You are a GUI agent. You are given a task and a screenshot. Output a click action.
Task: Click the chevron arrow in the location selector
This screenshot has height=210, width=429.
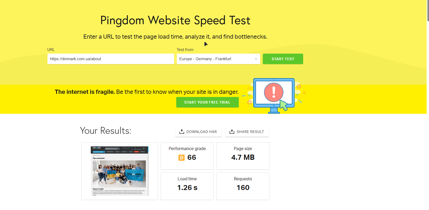point(256,59)
